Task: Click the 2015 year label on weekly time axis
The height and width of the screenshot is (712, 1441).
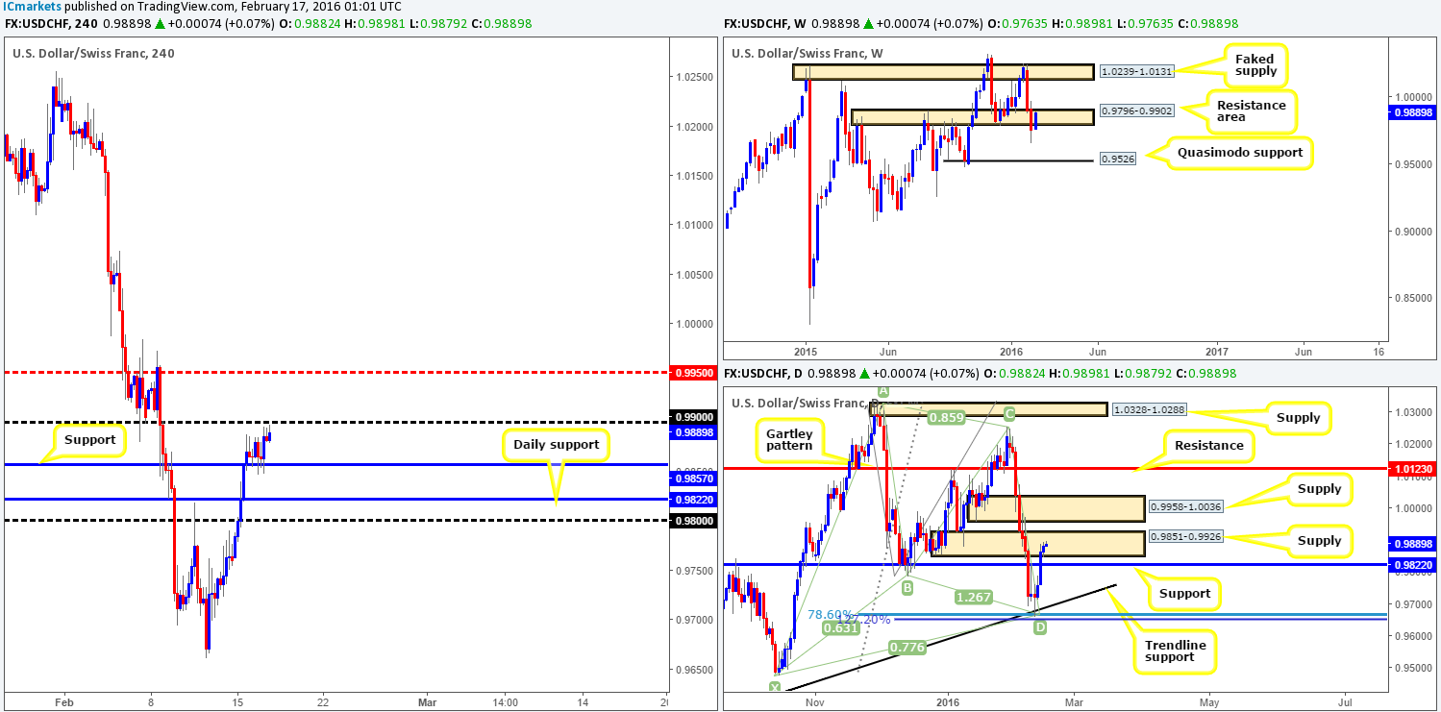Action: pos(805,353)
